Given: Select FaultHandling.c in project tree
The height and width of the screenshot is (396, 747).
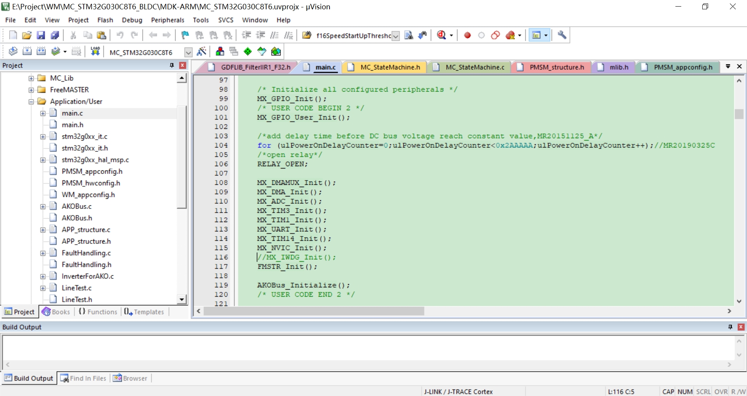Looking at the screenshot, I should [86, 253].
